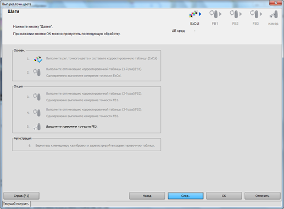Click the ΔE сред label
284x209 pixels.
[178, 31]
